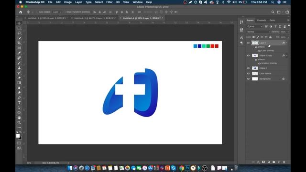
Task: Click Photoshop icon in the Dock
Action: (x=187, y=168)
